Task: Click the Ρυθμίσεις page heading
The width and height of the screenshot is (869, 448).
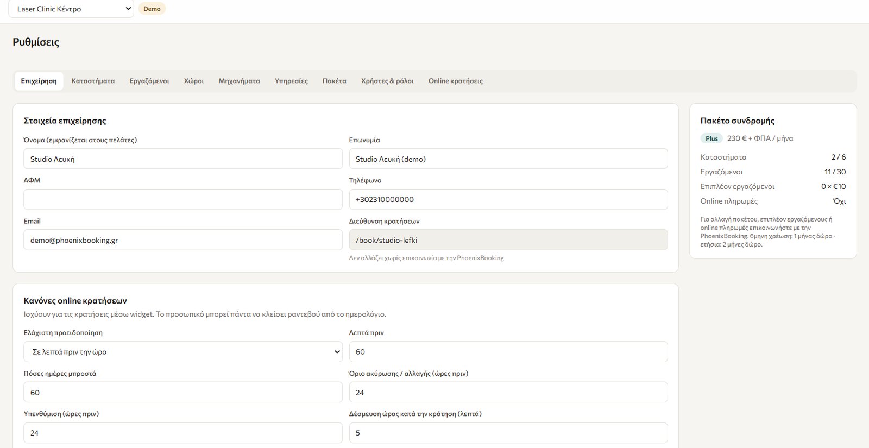Action: [36, 42]
